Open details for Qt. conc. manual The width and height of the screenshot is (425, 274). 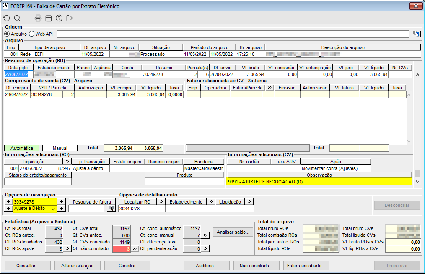click(x=205, y=235)
